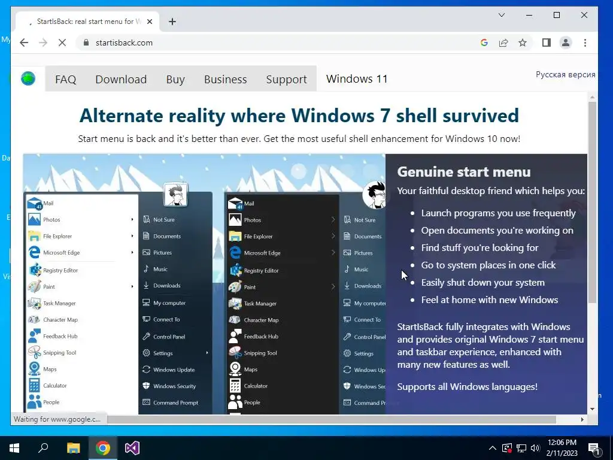Click the forward navigation arrow

pos(43,43)
